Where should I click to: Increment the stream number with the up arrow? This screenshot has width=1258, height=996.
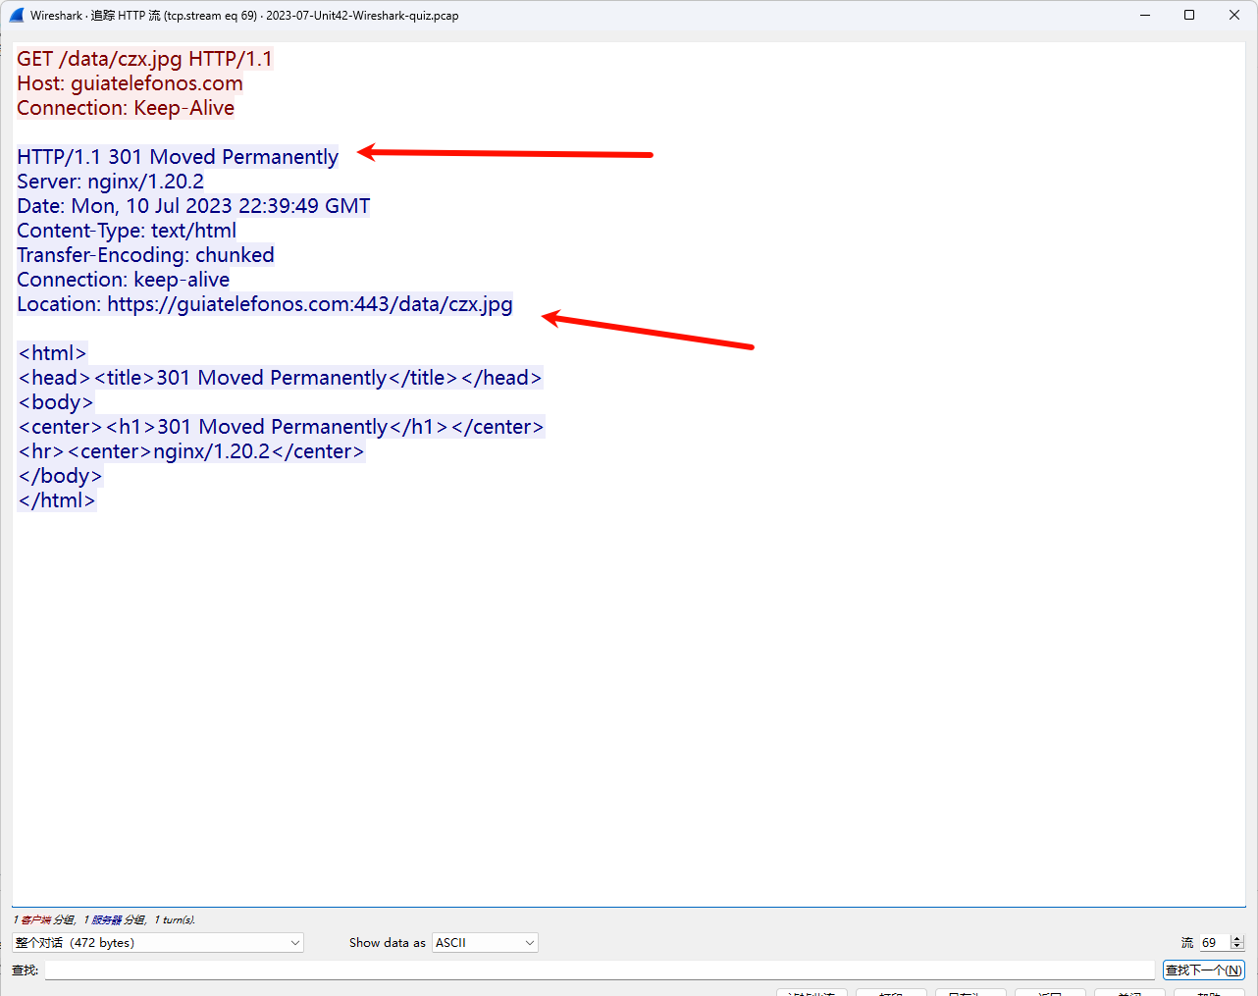(1235, 938)
